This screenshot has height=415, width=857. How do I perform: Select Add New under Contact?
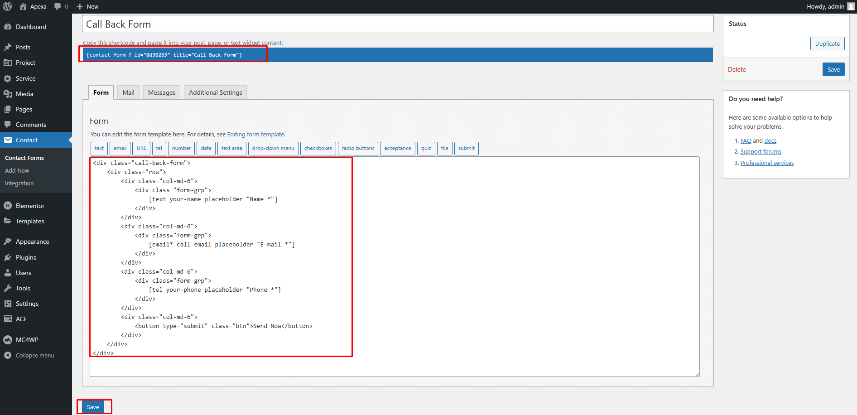click(x=17, y=170)
